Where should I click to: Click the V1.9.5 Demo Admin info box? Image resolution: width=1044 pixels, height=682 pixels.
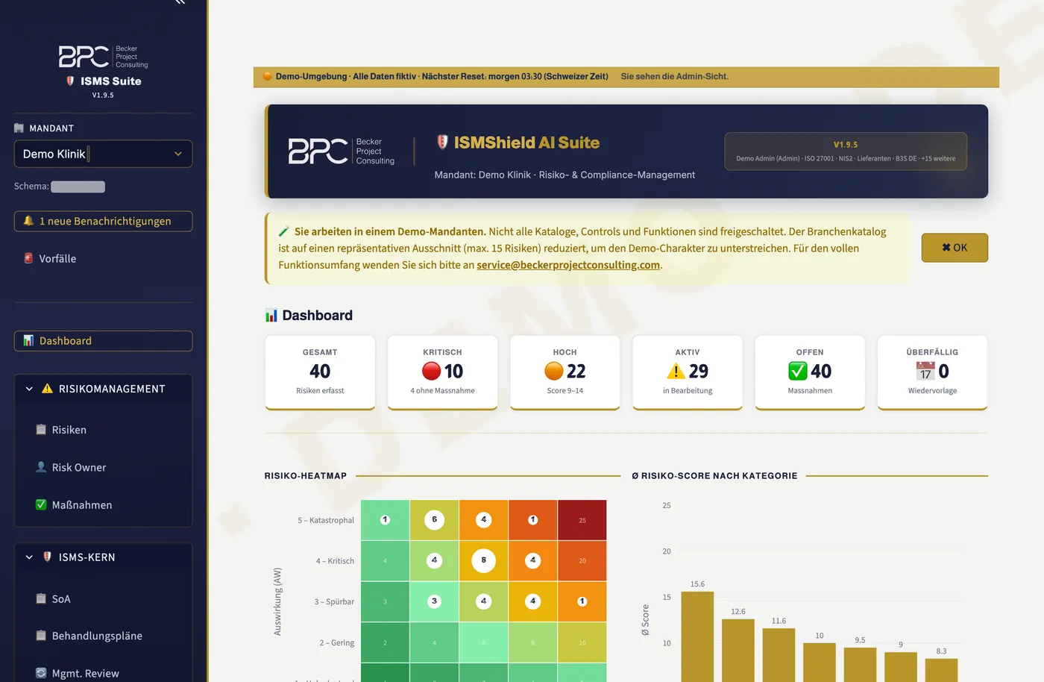pos(846,151)
